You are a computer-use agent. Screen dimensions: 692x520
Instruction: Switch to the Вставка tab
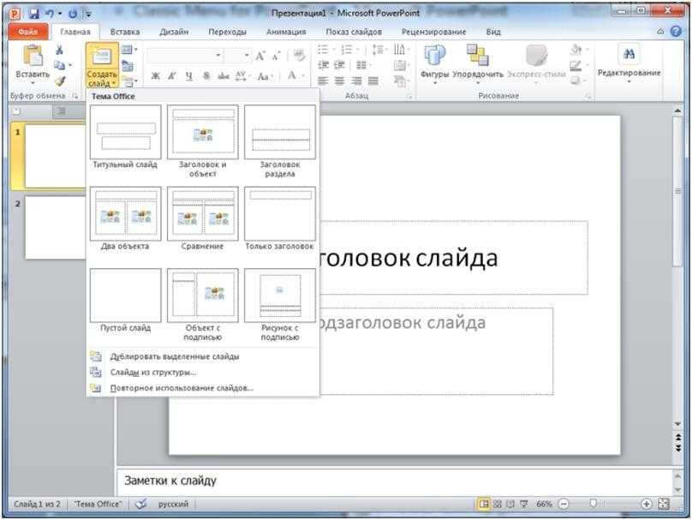[125, 32]
